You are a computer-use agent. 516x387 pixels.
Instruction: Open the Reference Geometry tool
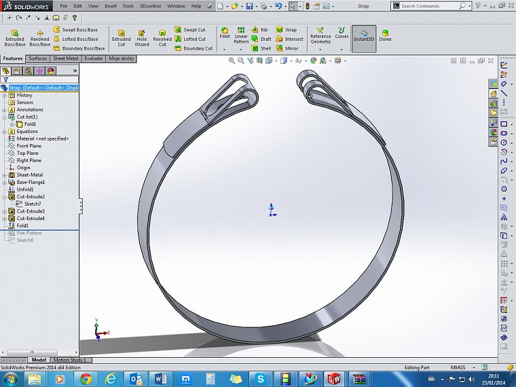[x=320, y=37]
